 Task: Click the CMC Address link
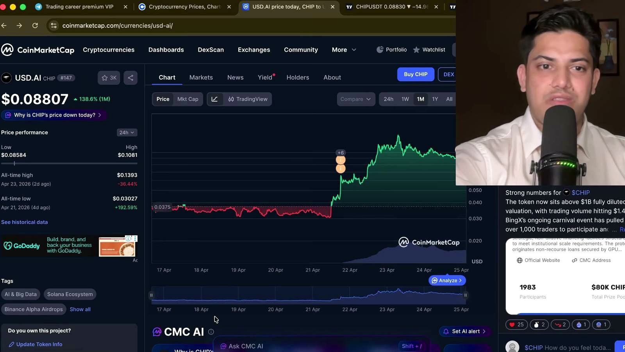[591, 260]
